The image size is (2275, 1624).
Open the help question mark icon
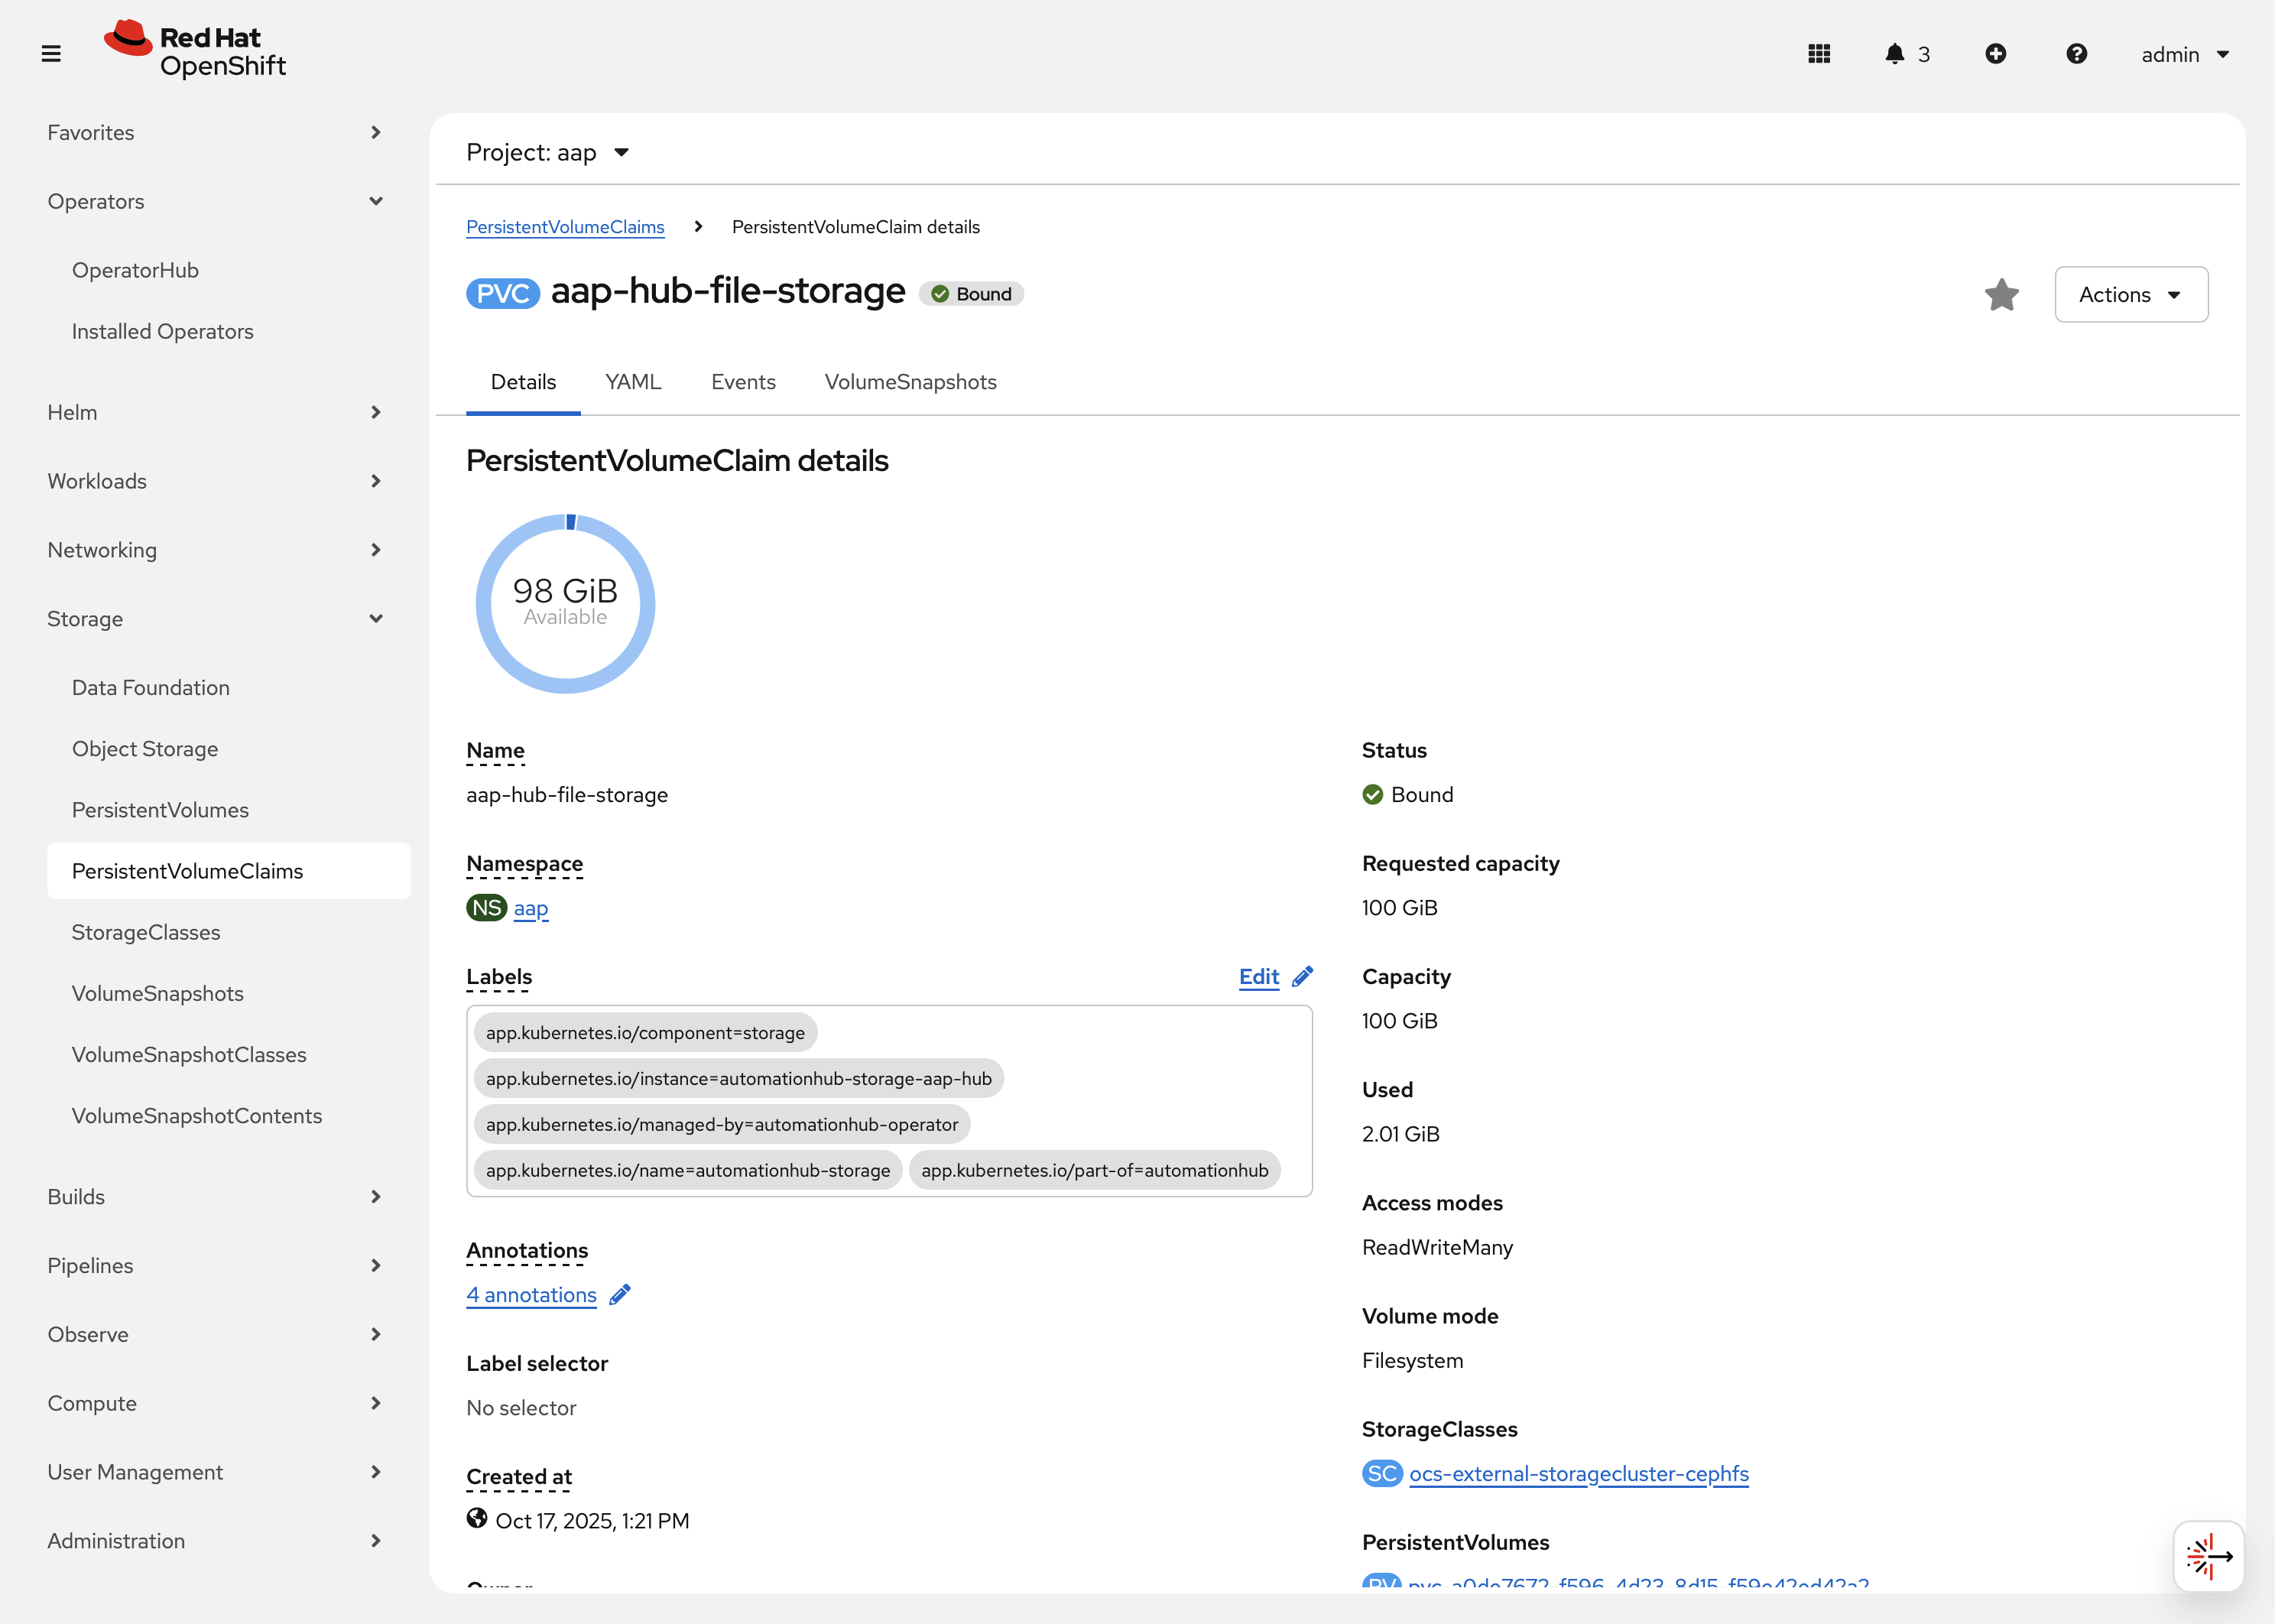2076,54
